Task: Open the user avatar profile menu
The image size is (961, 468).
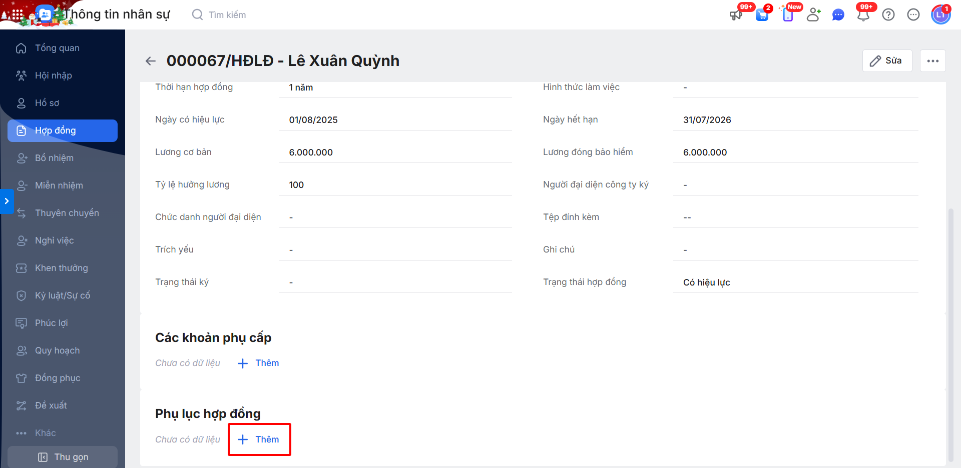Action: tap(940, 15)
